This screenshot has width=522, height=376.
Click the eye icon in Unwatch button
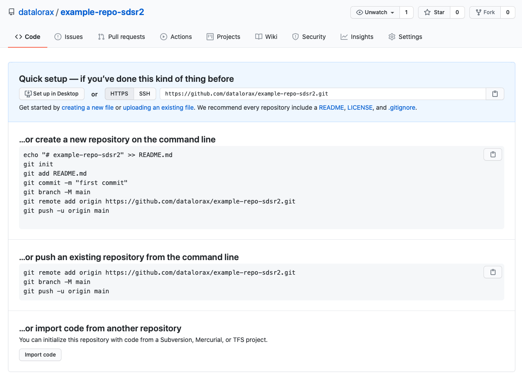coord(360,12)
